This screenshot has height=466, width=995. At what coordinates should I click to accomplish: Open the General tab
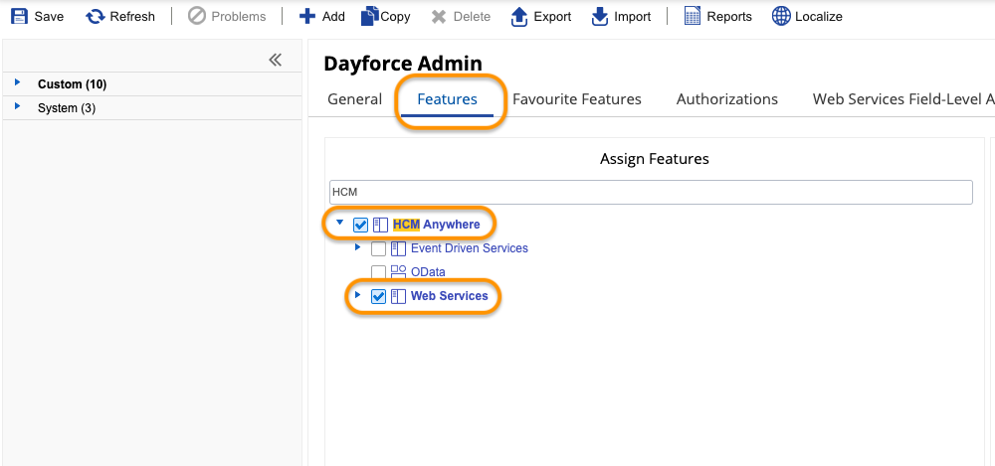coord(355,99)
